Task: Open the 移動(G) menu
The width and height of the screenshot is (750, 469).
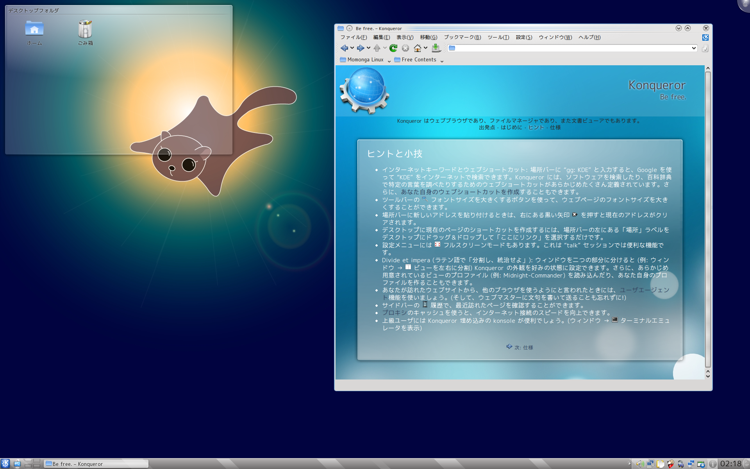Action: [x=429, y=38]
